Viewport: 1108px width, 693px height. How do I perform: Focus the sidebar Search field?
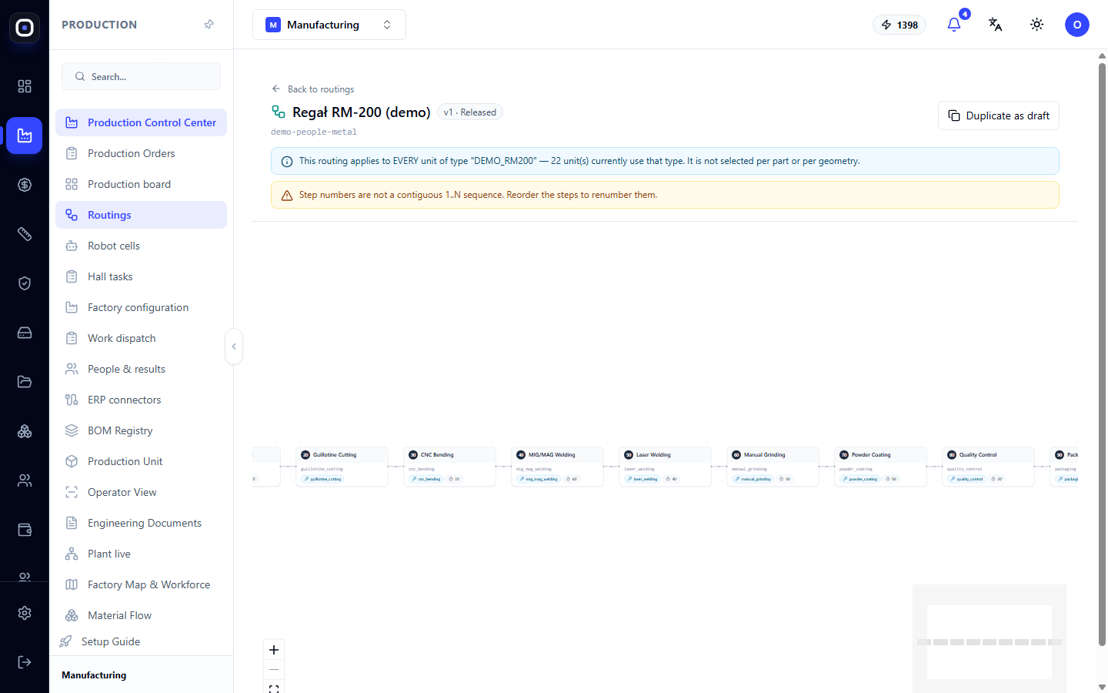[141, 76]
